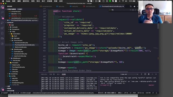Screen dimensions: 173x97
Task: Open the Search view in the activity bar
Action: click(2, 12)
